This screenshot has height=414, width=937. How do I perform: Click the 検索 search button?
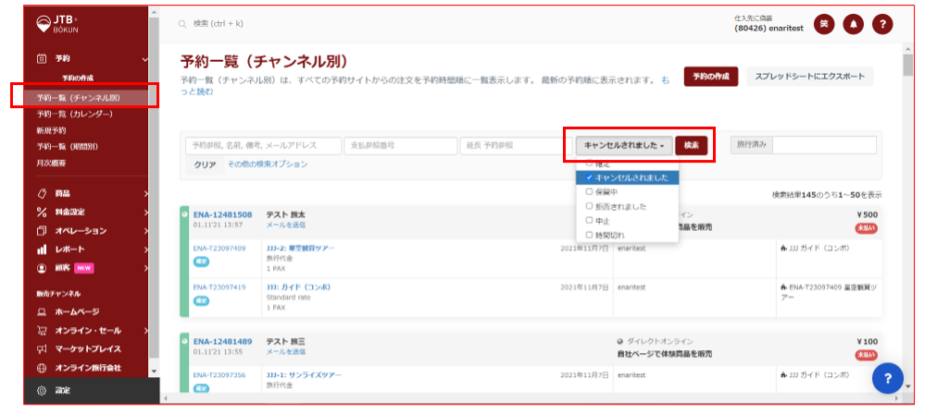coord(691,145)
